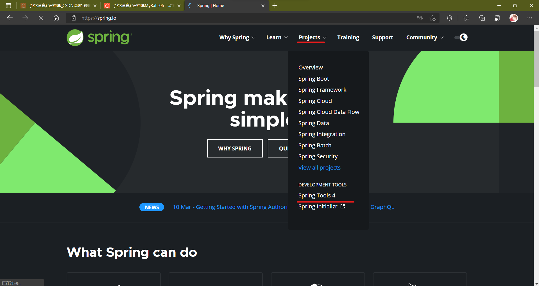This screenshot has width=539, height=286.
Task: View site information lock icon
Action: 74,18
